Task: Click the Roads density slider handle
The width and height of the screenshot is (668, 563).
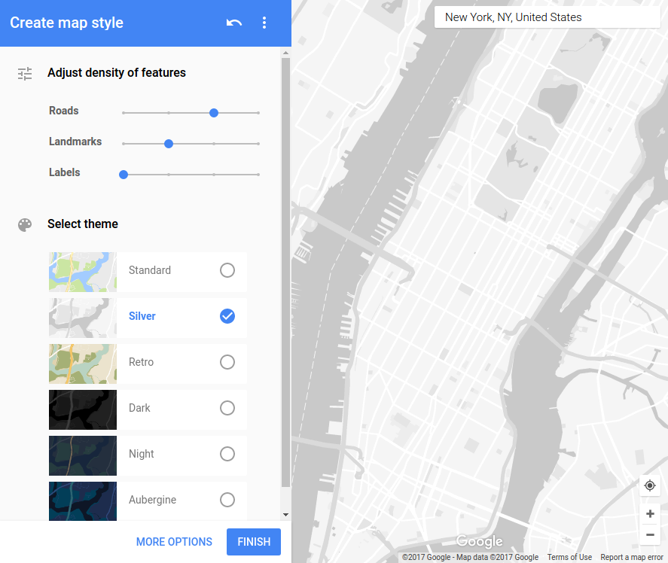Action: (214, 113)
